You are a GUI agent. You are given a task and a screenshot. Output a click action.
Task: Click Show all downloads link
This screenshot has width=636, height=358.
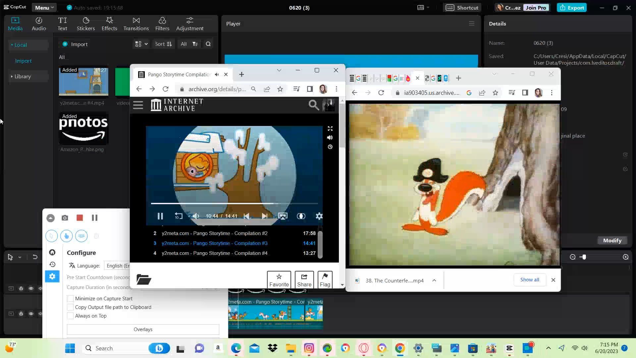(529, 280)
